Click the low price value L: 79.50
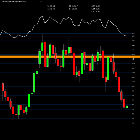The image size is (140, 140). (x=73, y=9)
